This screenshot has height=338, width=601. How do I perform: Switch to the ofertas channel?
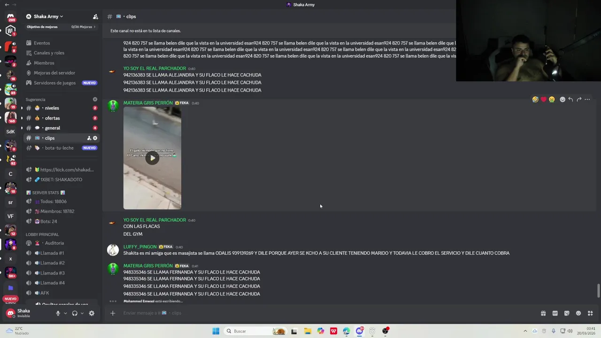[61, 118]
